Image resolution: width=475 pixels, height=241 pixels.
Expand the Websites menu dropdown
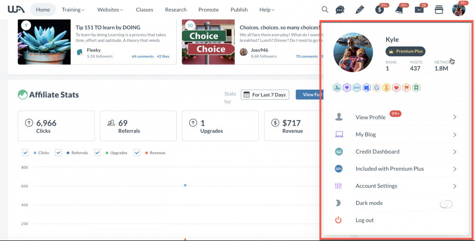pos(110,9)
